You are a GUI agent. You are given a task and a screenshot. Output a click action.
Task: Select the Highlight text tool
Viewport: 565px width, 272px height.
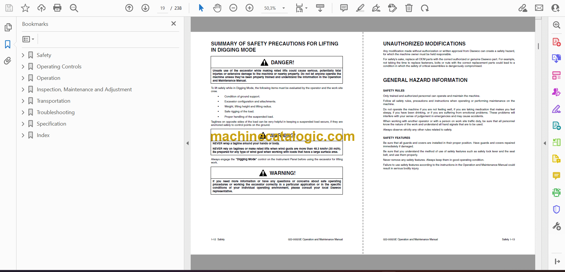[360, 8]
